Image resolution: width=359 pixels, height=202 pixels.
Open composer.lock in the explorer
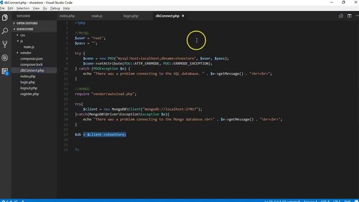31,65
